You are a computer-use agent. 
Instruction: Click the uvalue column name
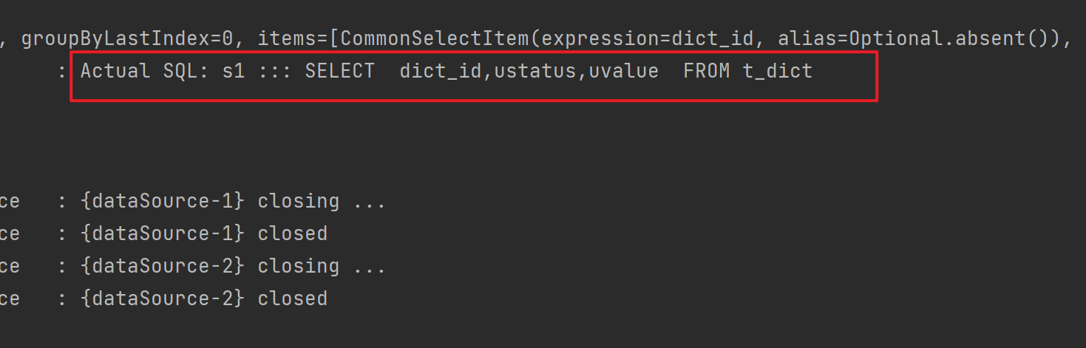623,72
